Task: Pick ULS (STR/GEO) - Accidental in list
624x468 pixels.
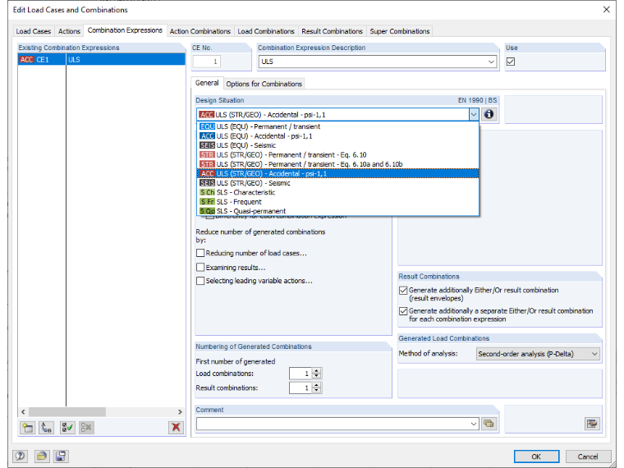Action: tap(338, 173)
